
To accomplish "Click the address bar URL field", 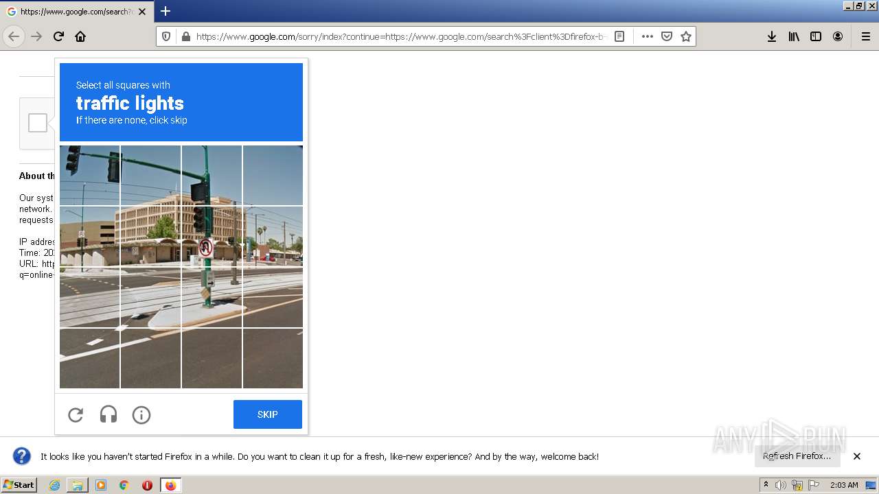I will pyautogui.click(x=401, y=36).
